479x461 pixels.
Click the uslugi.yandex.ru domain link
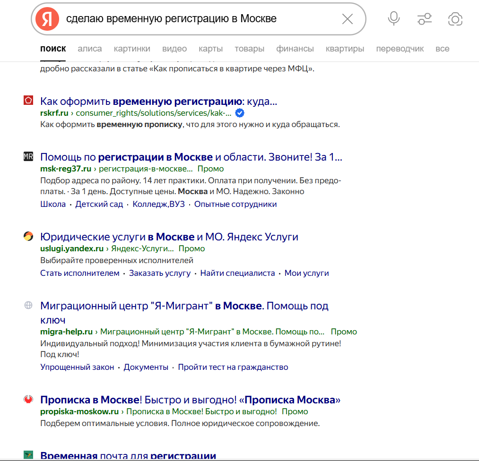72,248
